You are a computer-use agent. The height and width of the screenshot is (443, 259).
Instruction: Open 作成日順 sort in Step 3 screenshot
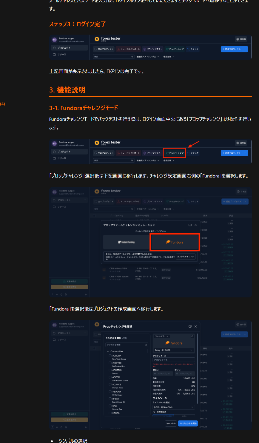coord(169,57)
